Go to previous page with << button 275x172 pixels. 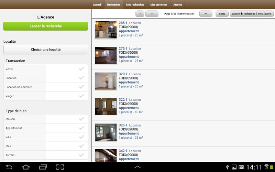pos(152,14)
